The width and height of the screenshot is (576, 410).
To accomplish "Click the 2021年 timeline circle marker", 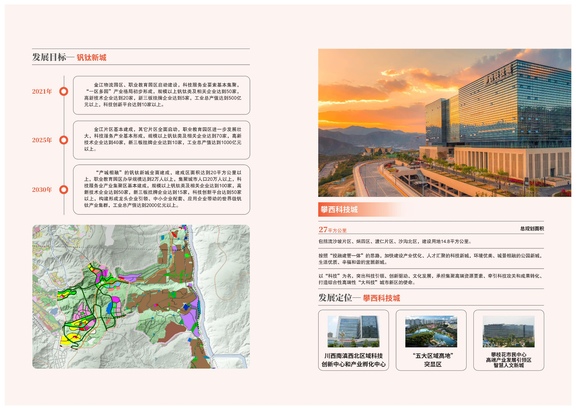I will pyautogui.click(x=64, y=91).
